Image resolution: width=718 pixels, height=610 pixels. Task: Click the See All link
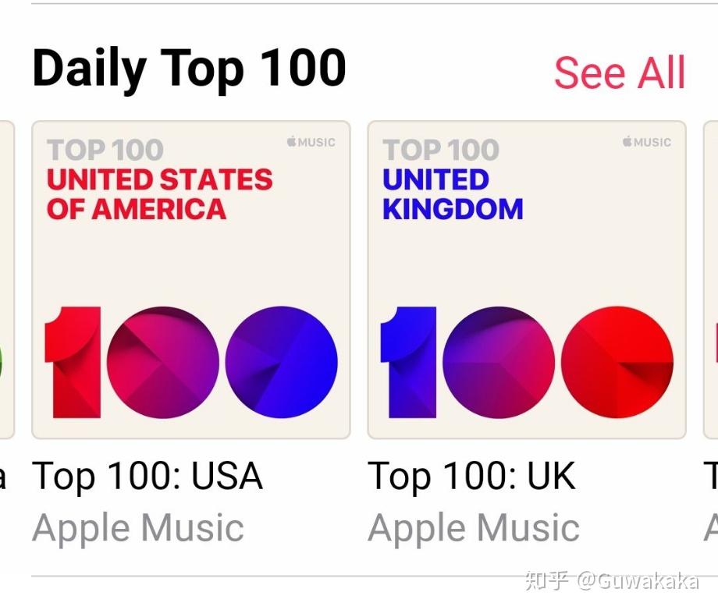pyautogui.click(x=620, y=73)
